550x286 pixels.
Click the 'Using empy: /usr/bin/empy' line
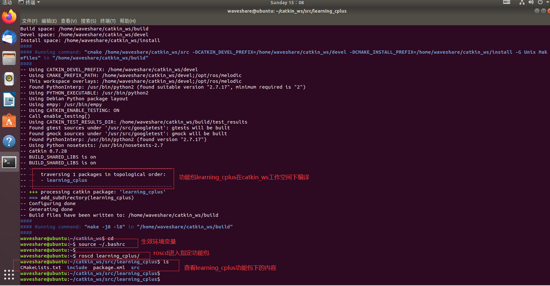click(61, 104)
